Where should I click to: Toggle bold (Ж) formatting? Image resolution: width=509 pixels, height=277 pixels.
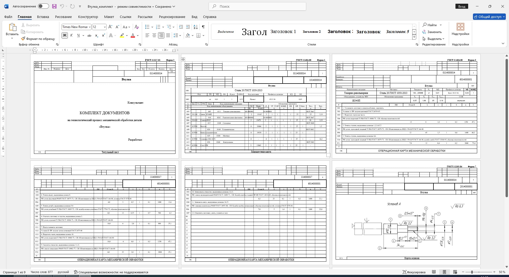pyautogui.click(x=64, y=35)
